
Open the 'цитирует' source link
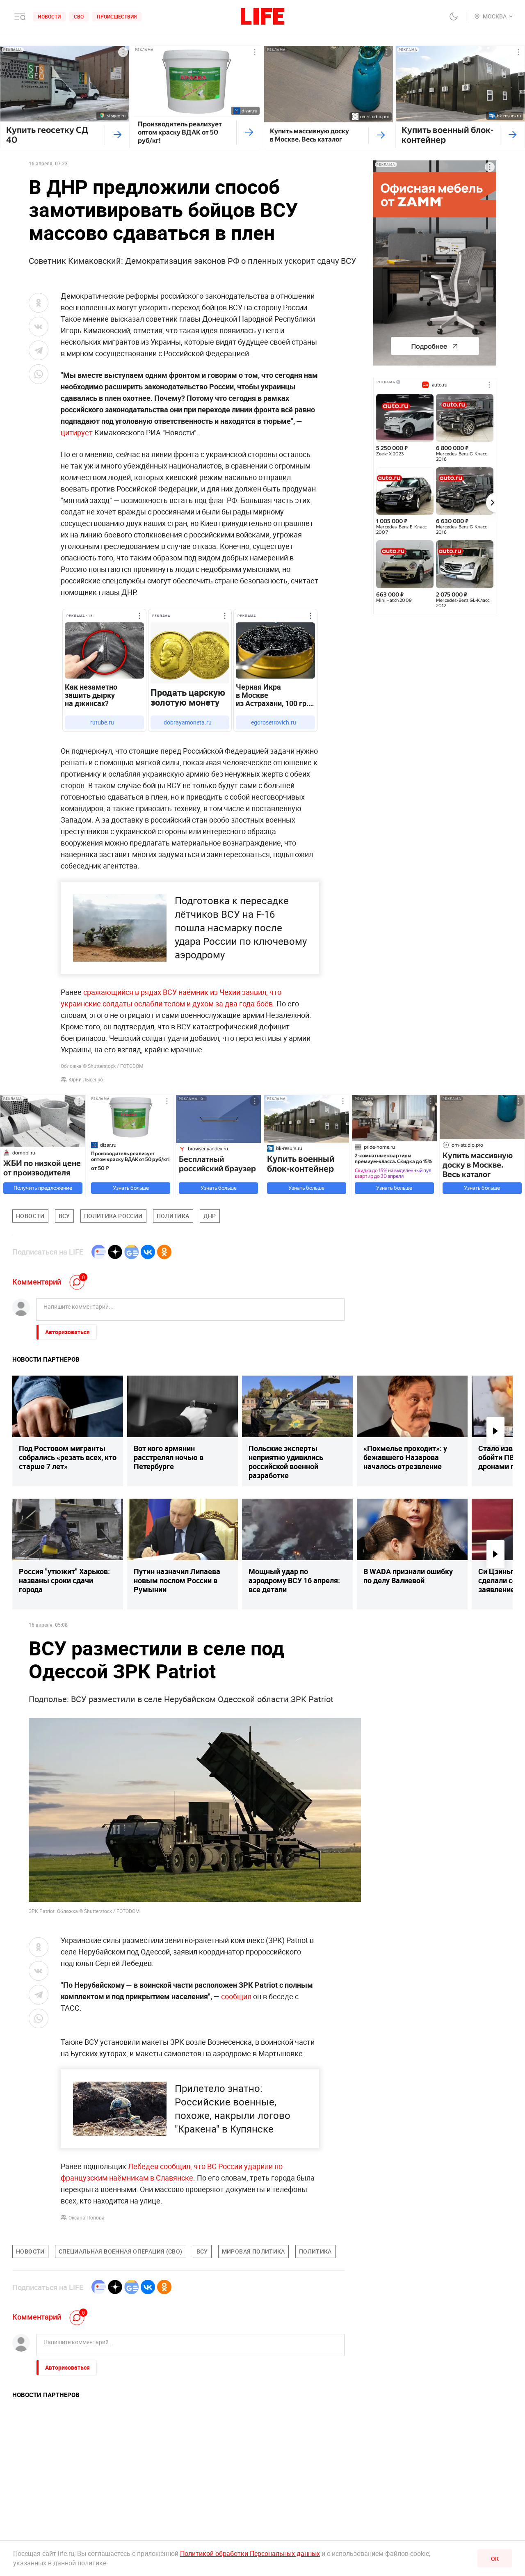[x=76, y=433]
